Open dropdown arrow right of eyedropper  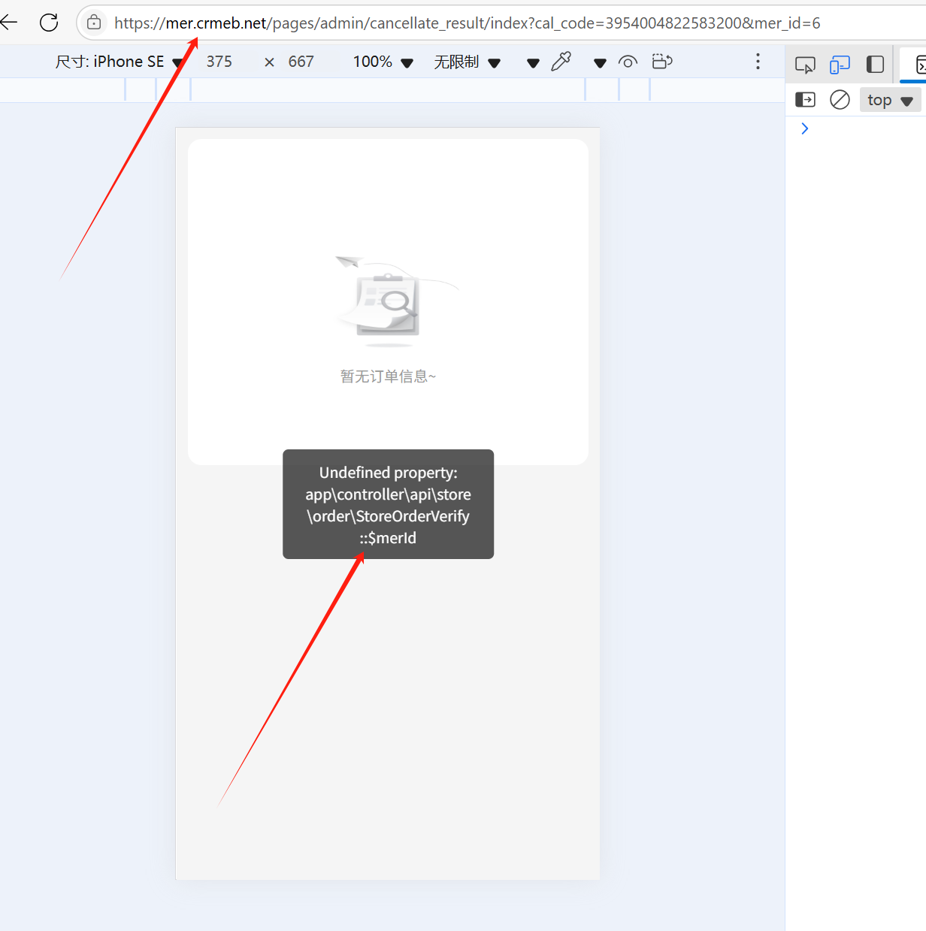point(600,63)
